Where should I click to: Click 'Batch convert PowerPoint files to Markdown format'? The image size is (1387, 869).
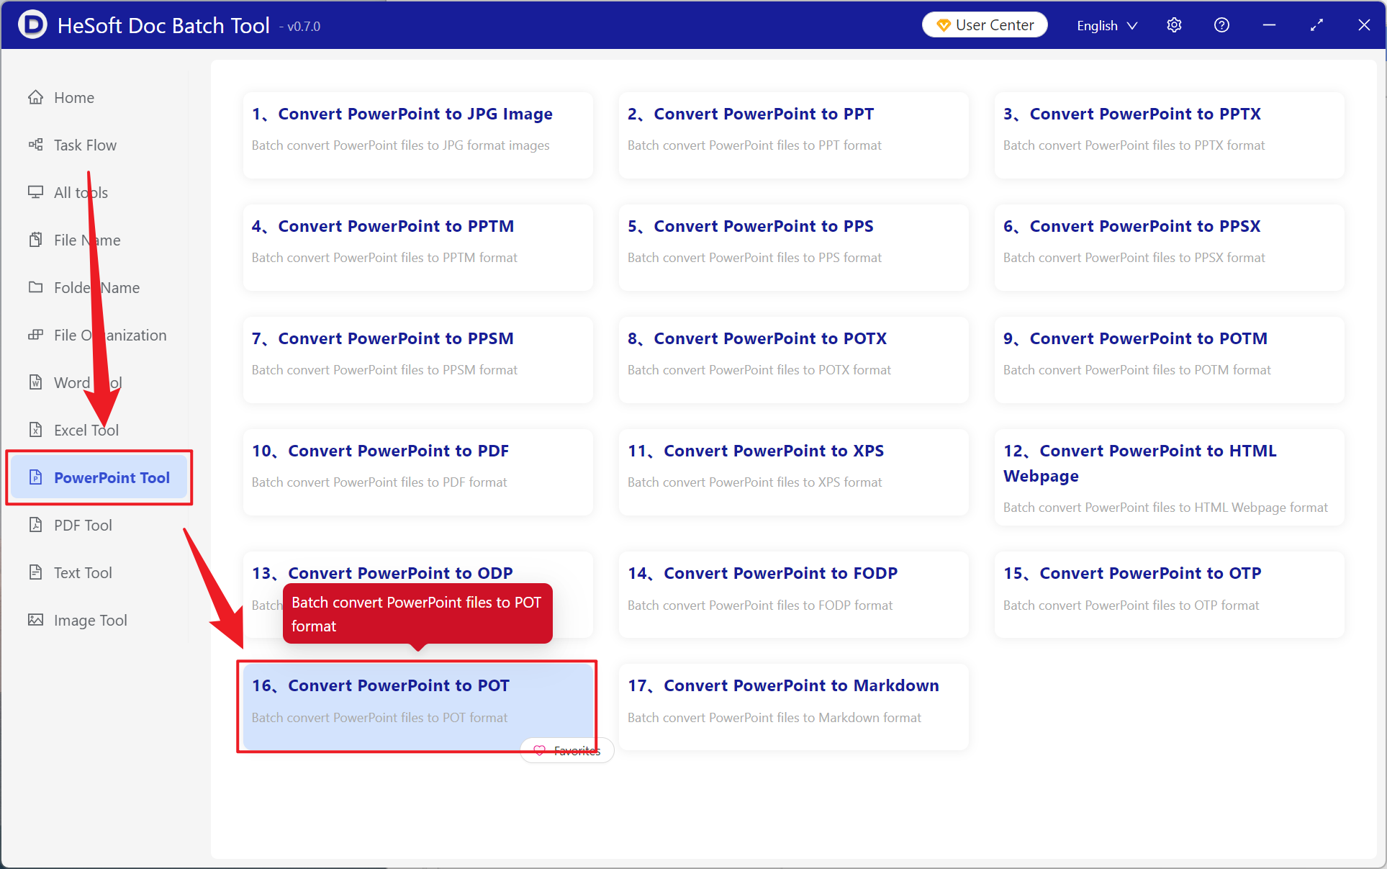pos(774,717)
